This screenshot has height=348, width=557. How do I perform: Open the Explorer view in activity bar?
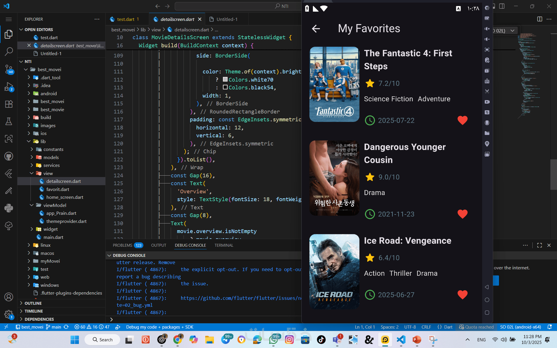coord(9,34)
